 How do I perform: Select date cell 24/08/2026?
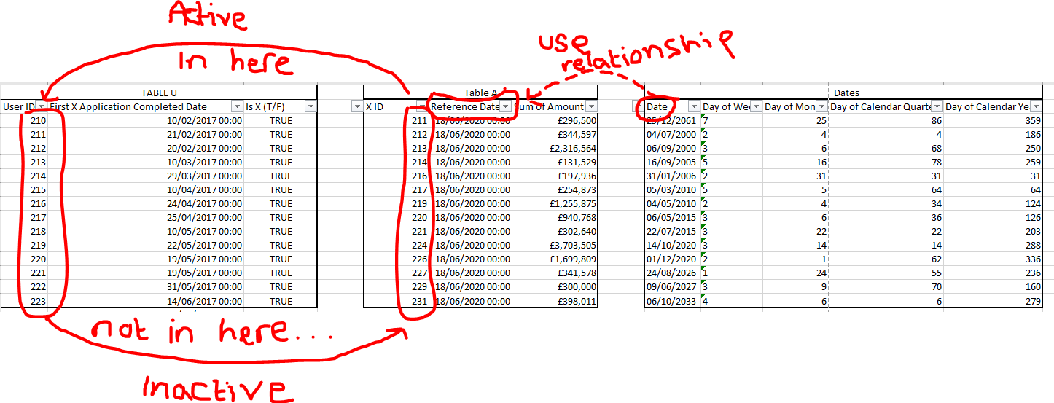click(x=673, y=273)
